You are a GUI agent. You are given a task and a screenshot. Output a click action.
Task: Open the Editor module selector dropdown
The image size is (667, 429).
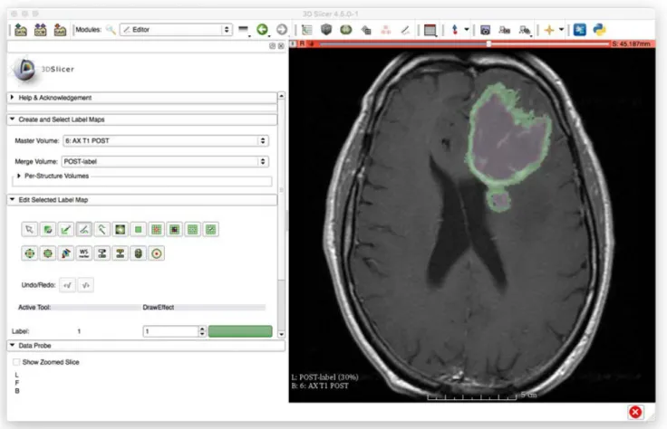(x=176, y=29)
